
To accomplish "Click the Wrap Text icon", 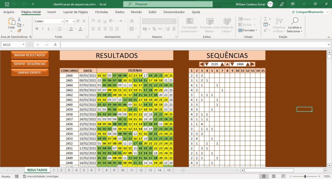I will click(x=132, y=21).
